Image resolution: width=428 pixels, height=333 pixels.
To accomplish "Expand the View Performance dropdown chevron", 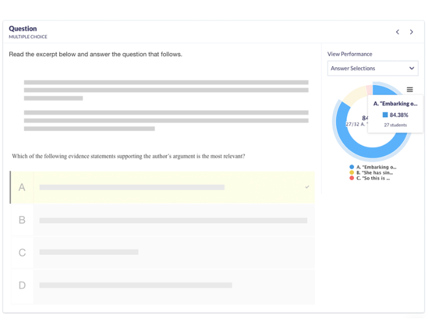I will [412, 68].
